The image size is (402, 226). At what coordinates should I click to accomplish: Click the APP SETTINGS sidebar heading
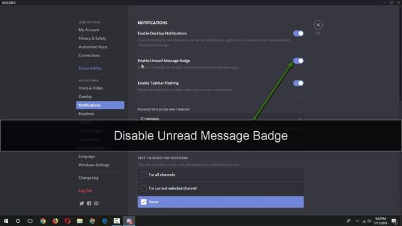(89, 80)
